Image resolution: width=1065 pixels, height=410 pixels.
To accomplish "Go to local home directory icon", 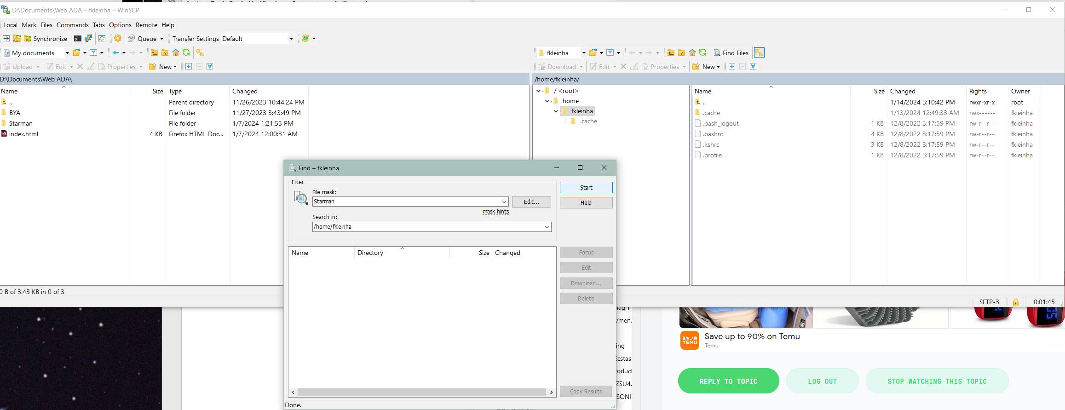I will point(175,53).
